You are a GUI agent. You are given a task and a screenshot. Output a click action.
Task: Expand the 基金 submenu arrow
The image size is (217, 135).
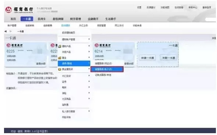click(x=89, y=58)
